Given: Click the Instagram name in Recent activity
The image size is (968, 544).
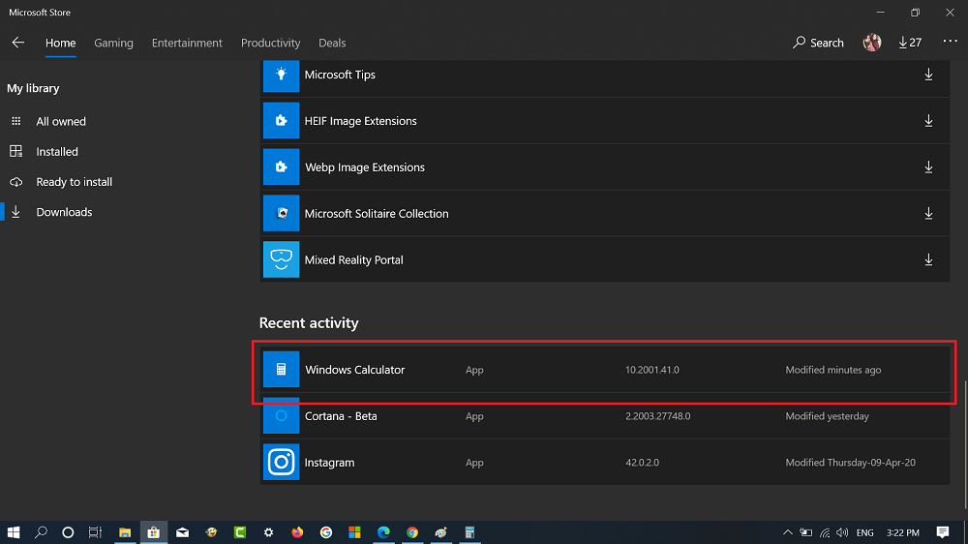Looking at the screenshot, I should point(330,463).
